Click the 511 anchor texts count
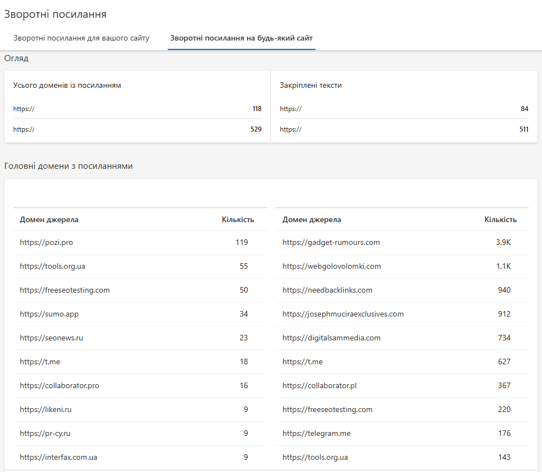The image size is (542, 472). [523, 129]
